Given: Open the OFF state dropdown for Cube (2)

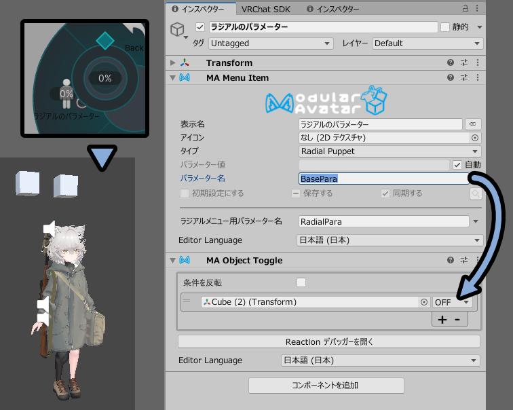Looking at the screenshot, I should 453,302.
